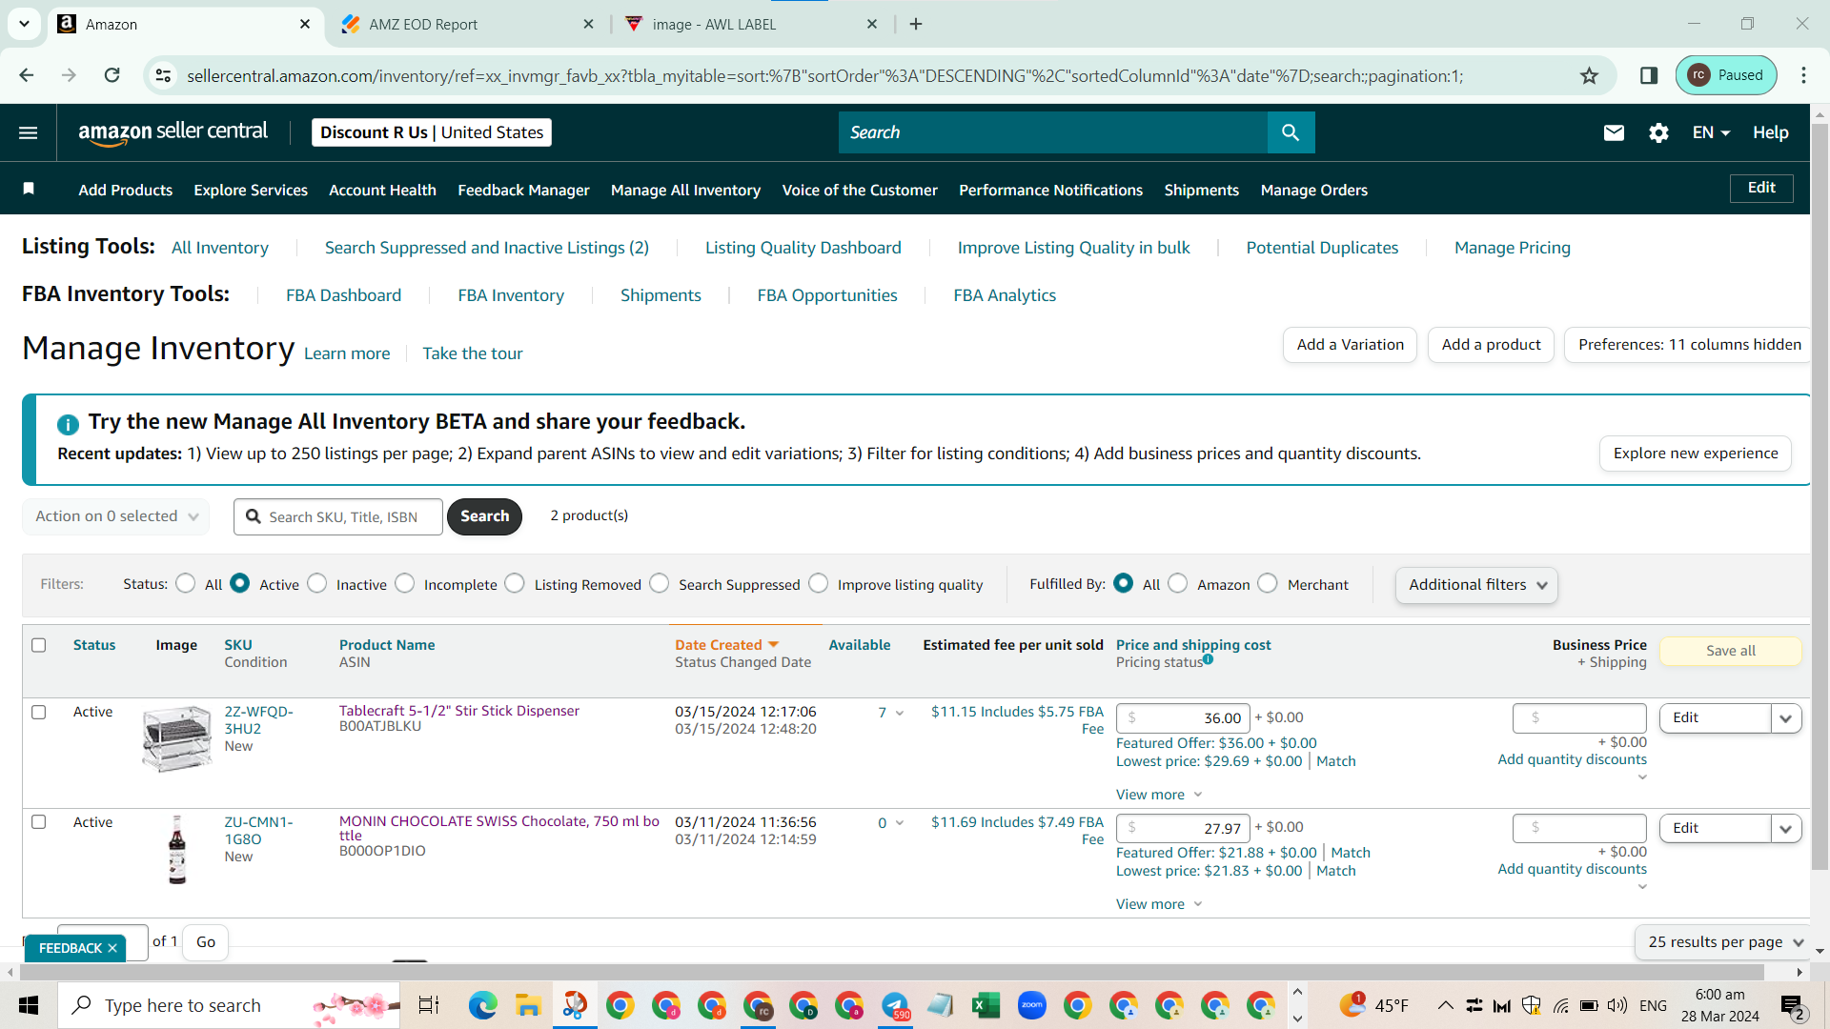The image size is (1830, 1029).
Task: Open a new browser tab
Action: pos(916,24)
